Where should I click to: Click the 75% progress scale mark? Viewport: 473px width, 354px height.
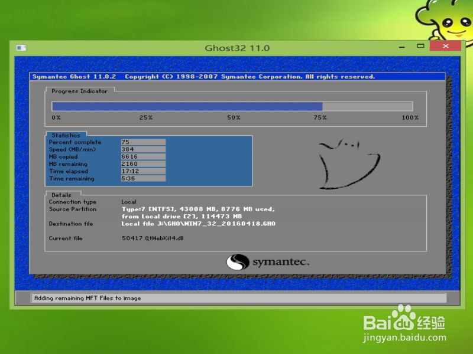tap(320, 117)
